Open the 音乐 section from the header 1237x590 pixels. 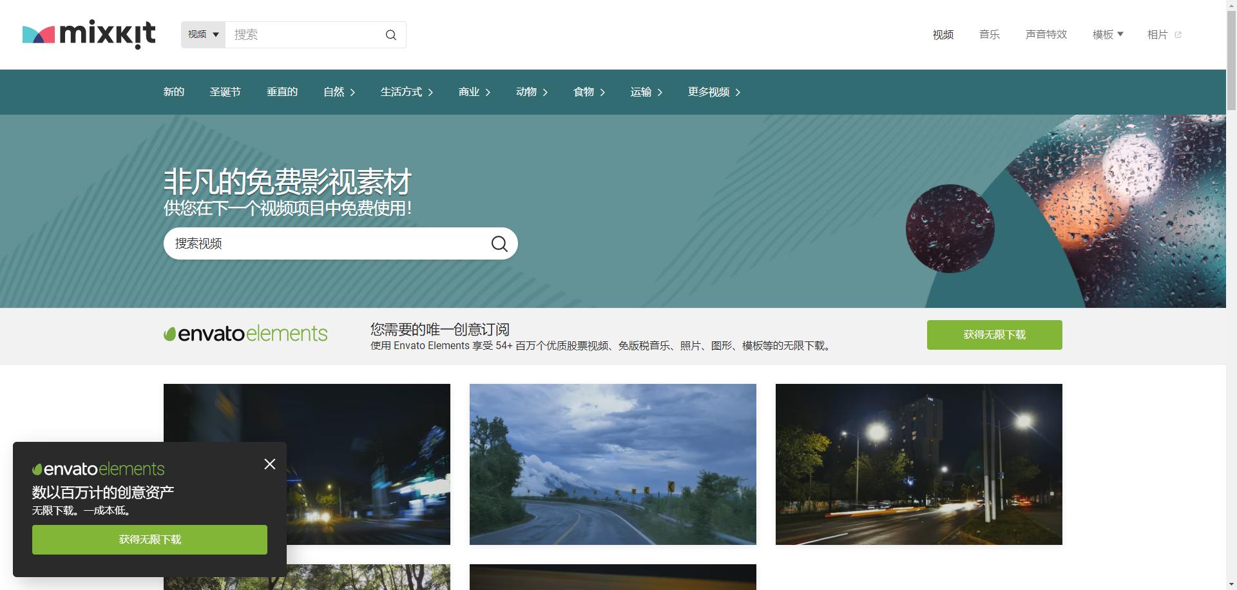(x=989, y=34)
